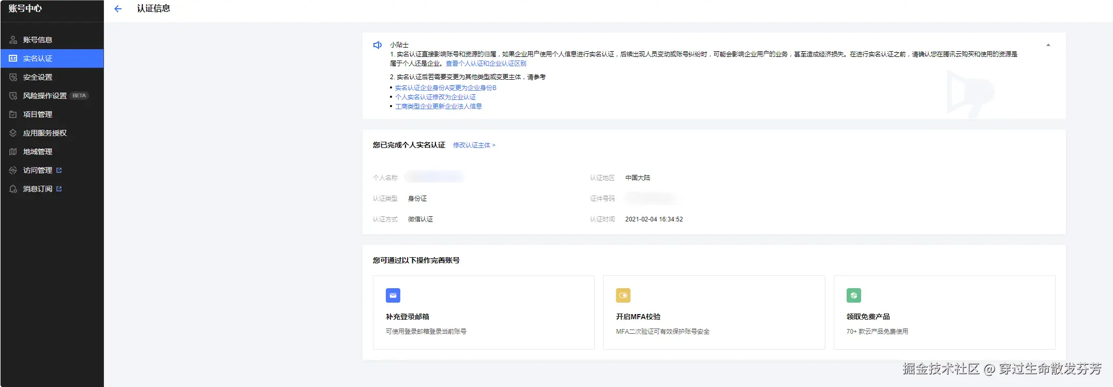Click the 项目管理 sidebar icon
Screen dimensions: 1113x387
(x=13, y=114)
